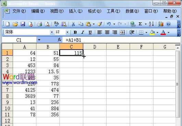
Task: Open the Fill Color dropdown arrow
Action: coord(158,32)
